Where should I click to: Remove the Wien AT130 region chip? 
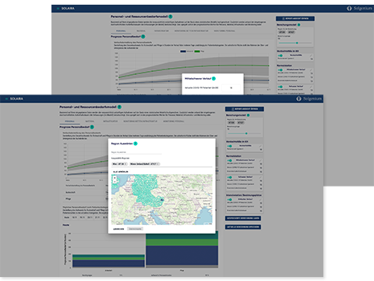coord(125,164)
